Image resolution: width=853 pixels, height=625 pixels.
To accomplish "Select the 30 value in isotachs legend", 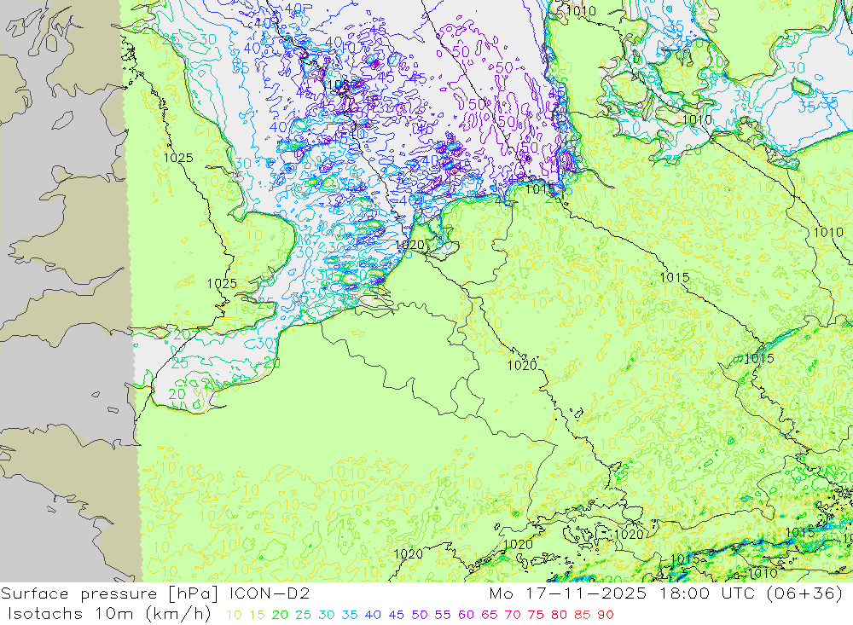I will 327,615.
